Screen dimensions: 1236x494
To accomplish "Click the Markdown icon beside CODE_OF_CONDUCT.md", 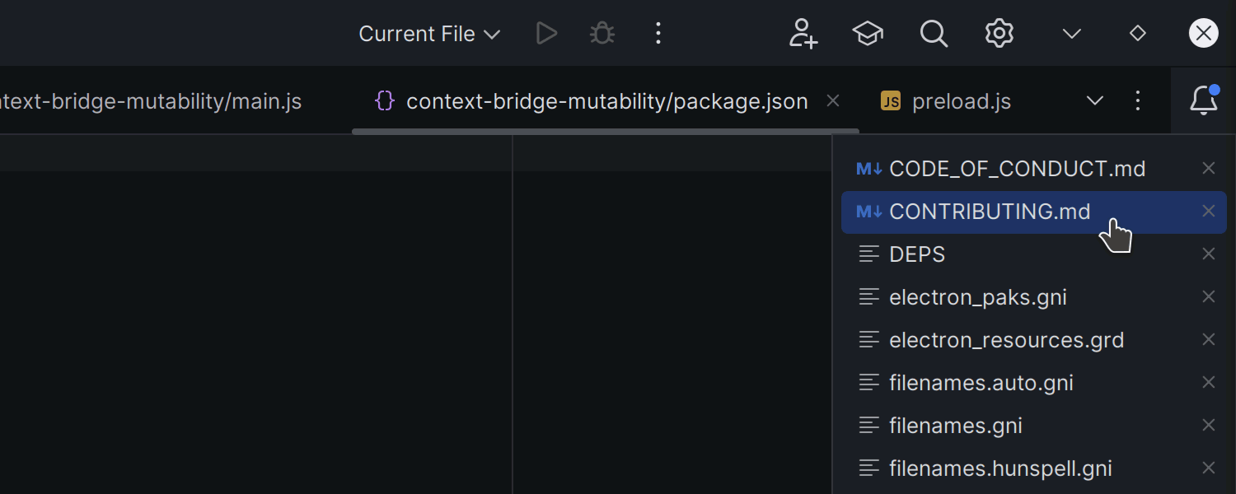I will (868, 168).
